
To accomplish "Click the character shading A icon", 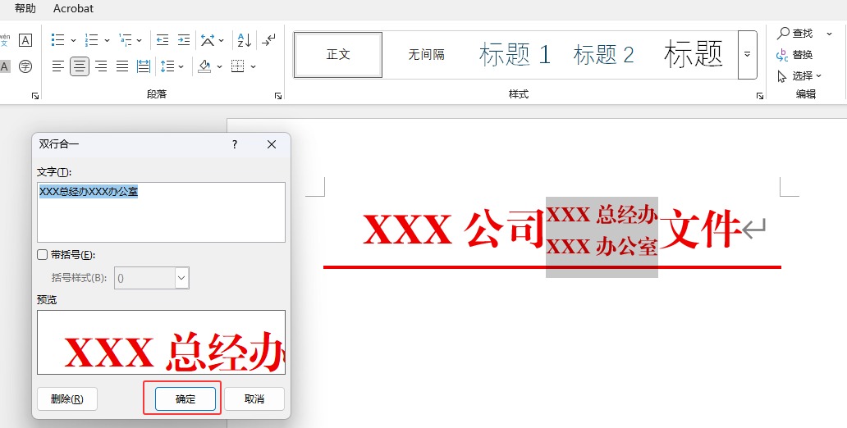I will coord(4,66).
